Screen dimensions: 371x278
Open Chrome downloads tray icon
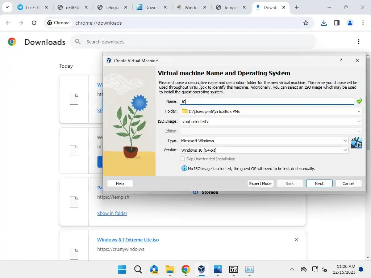[x=324, y=23]
